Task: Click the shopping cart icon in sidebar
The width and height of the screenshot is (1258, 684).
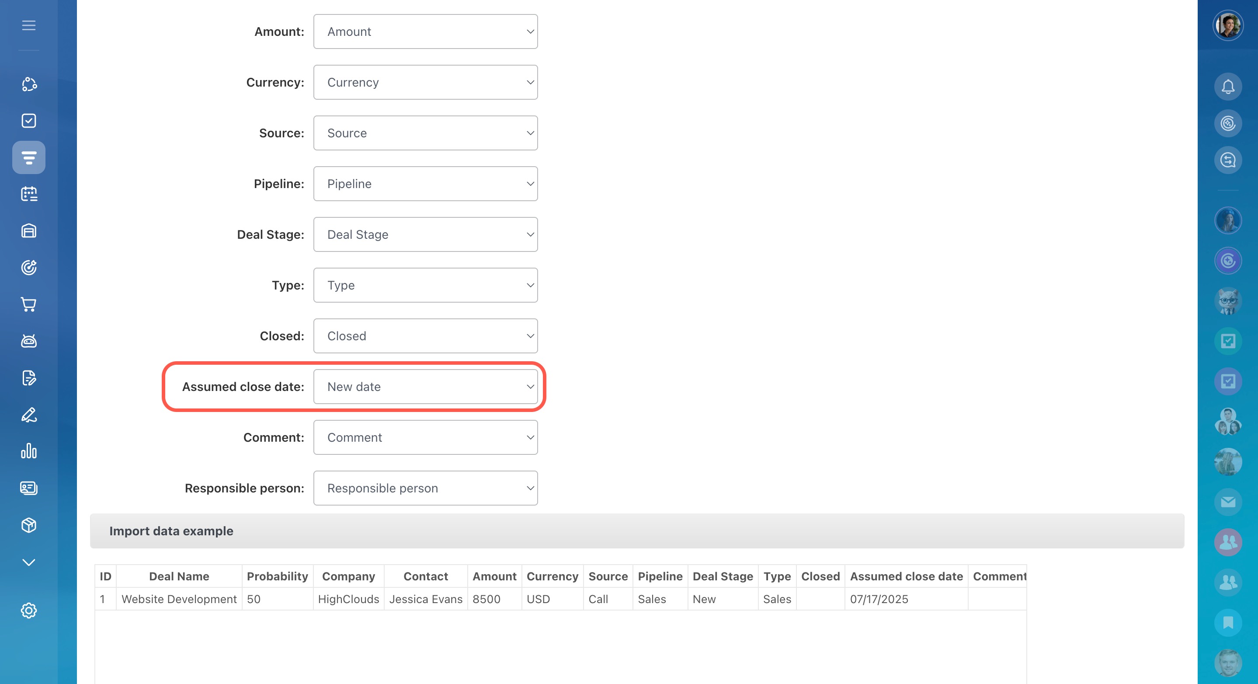Action: (x=29, y=304)
